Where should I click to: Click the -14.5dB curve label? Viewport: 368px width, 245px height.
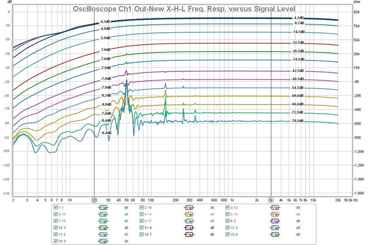(x=298, y=32)
